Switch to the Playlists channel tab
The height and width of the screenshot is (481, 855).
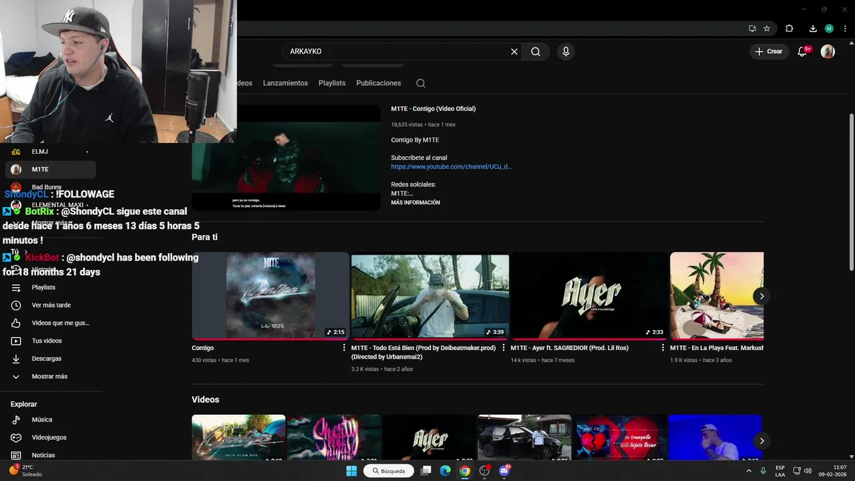(x=332, y=84)
